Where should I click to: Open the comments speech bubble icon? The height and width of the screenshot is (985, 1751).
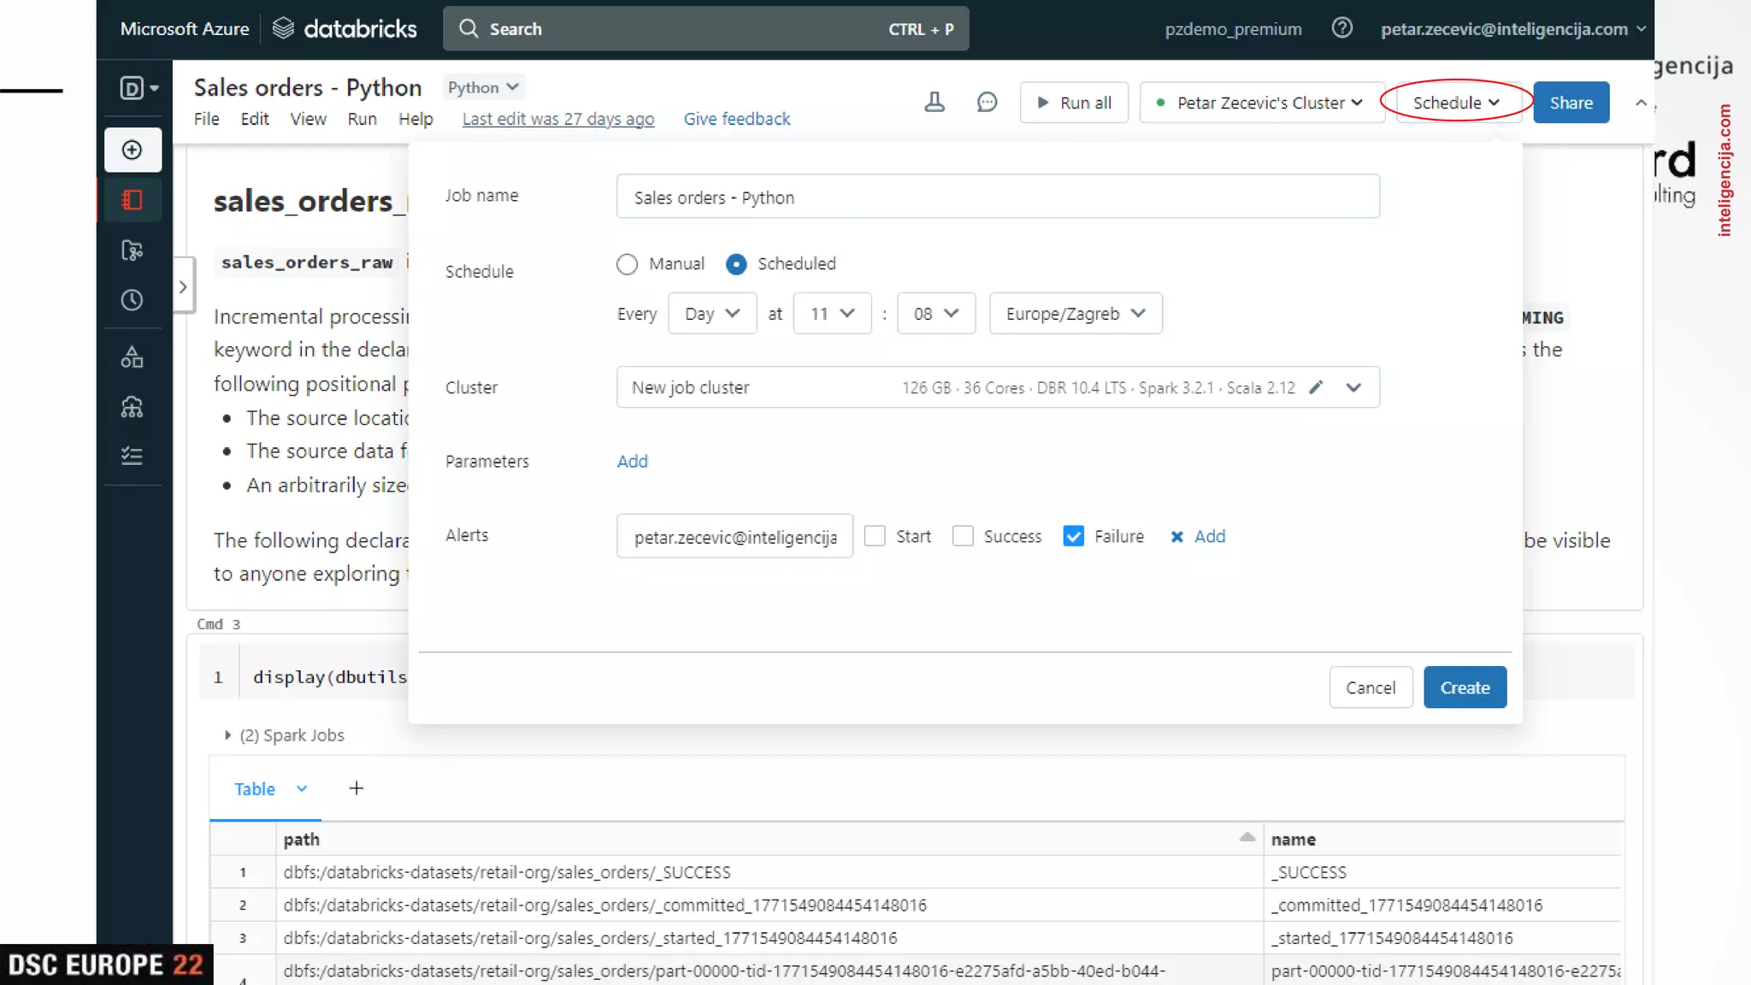click(x=987, y=103)
